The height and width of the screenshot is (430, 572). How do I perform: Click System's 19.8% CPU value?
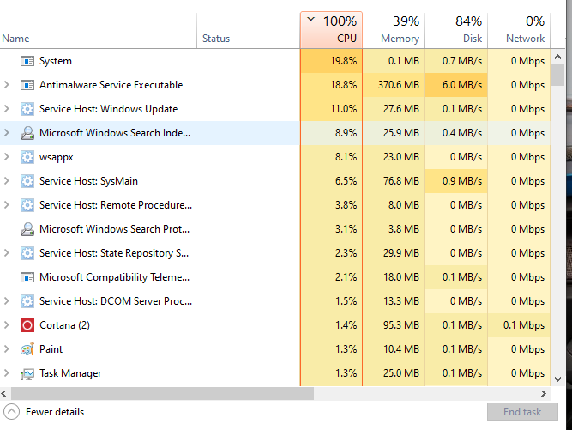click(x=343, y=61)
